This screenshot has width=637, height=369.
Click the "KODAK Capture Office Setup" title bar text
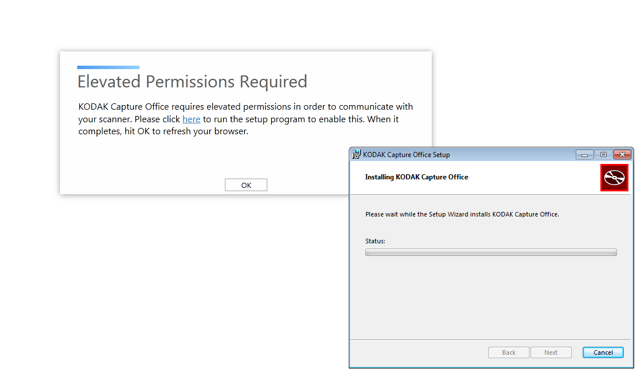point(407,155)
